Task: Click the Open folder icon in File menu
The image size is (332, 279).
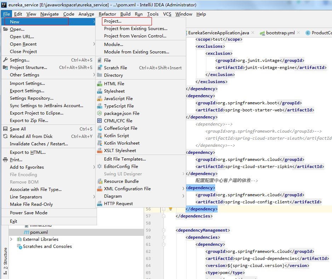Action: 6,29
